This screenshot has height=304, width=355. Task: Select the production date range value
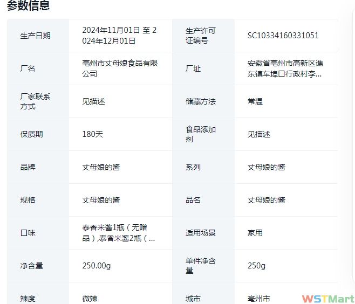119,36
